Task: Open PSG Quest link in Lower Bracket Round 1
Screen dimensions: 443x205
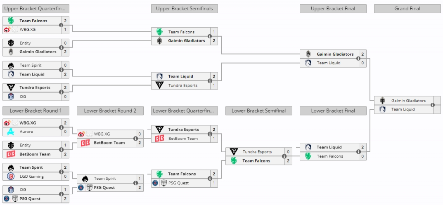Action: [30, 198]
